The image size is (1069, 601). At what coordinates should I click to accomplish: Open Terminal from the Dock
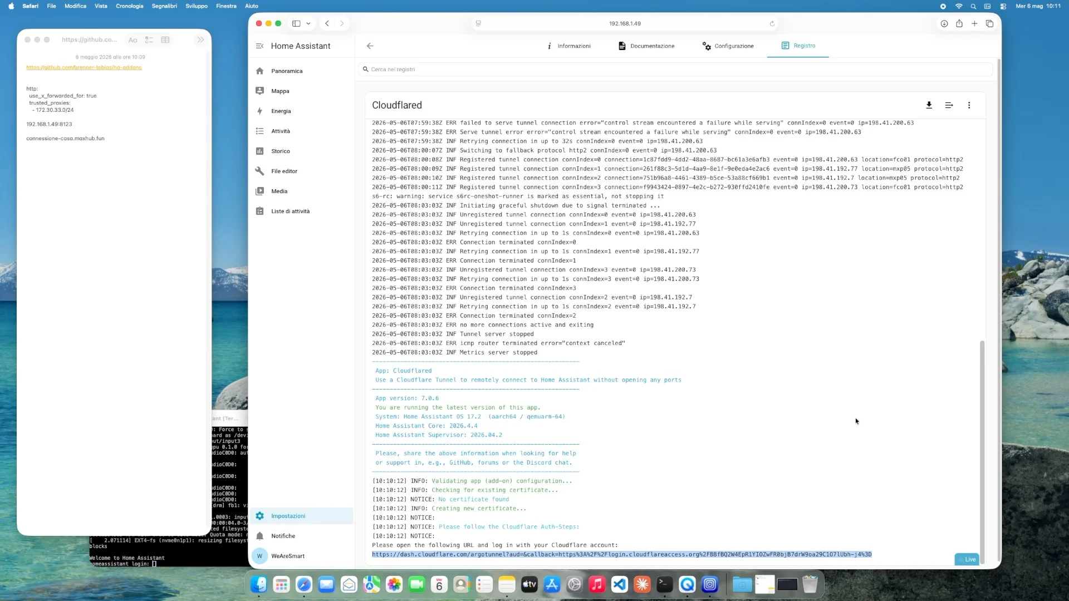[665, 584]
